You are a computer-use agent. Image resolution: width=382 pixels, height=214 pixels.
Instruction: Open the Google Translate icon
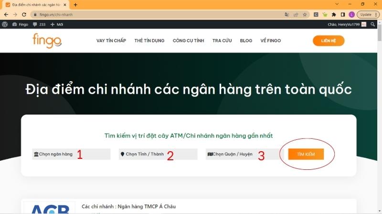point(287,15)
